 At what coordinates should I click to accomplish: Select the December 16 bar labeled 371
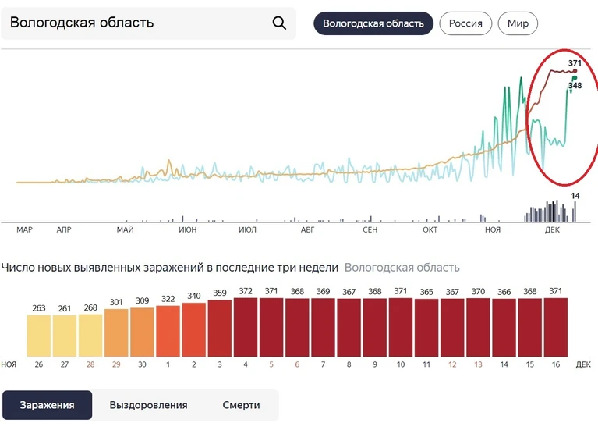tap(556, 327)
